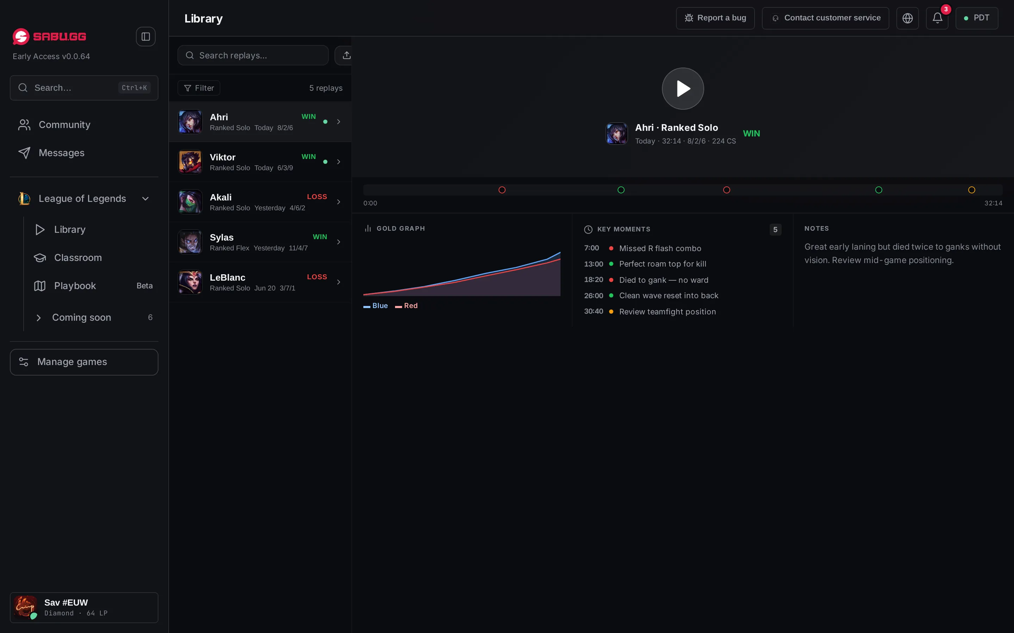Select Library under League of Legends
The width and height of the screenshot is (1014, 633).
93,229
